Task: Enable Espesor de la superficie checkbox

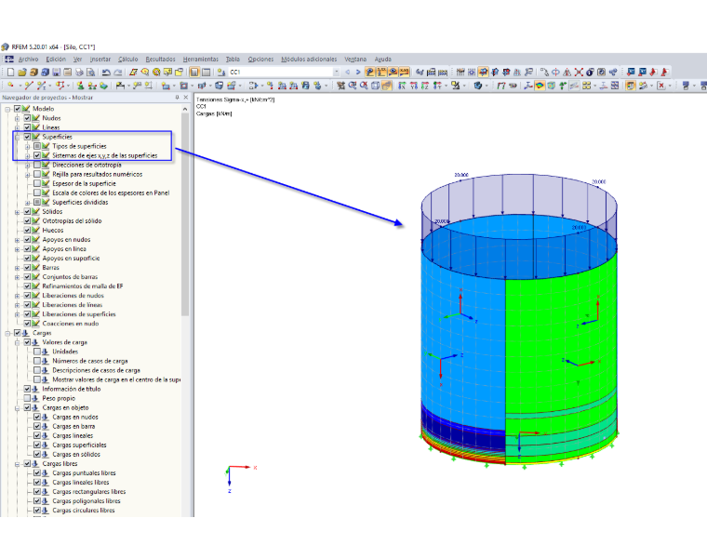Action: point(37,183)
